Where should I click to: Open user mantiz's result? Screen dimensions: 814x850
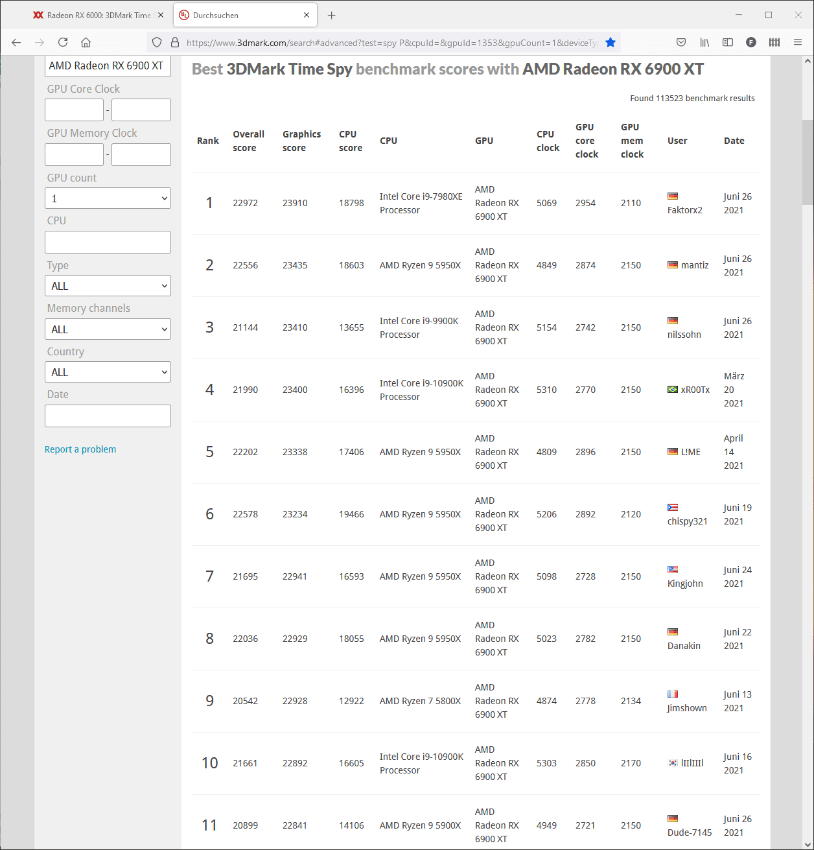[695, 265]
